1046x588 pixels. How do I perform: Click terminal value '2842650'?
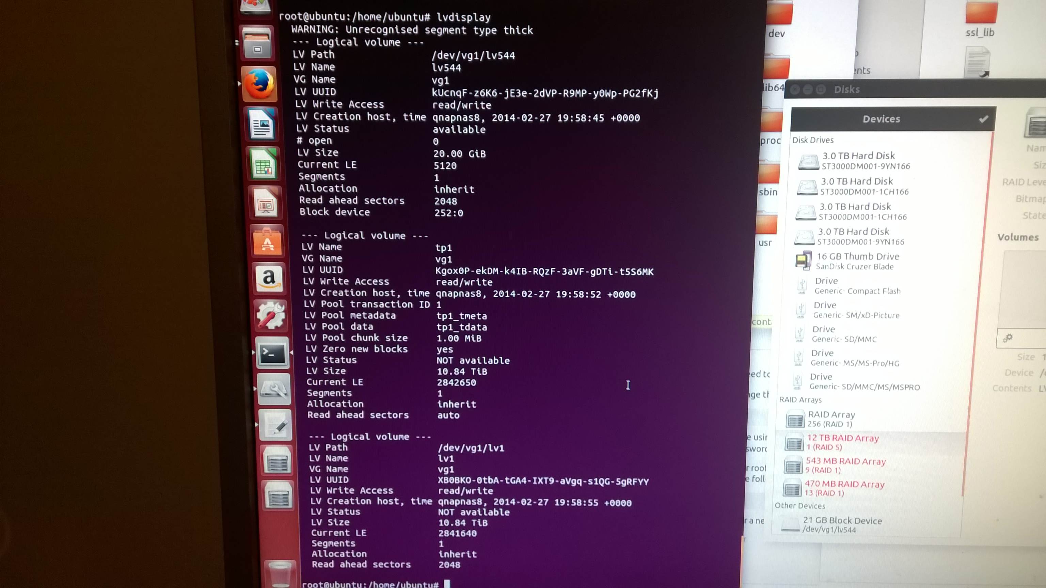(x=456, y=383)
